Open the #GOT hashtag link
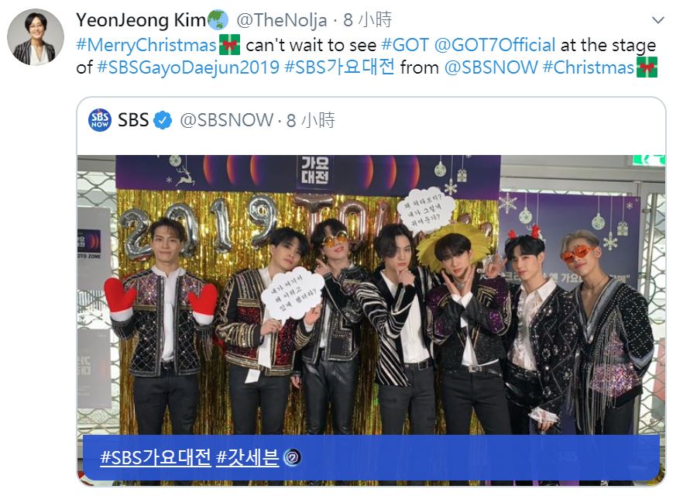Viewport: 683px width, 496px height. coord(405,45)
